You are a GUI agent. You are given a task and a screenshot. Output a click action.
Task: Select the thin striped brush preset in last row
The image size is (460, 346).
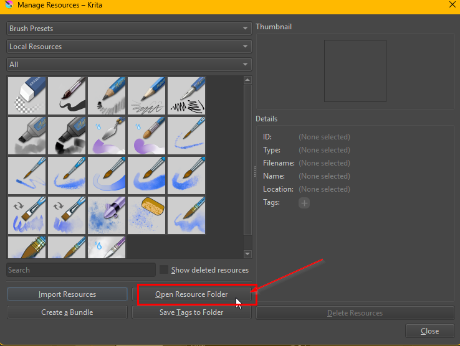[x=67, y=247]
